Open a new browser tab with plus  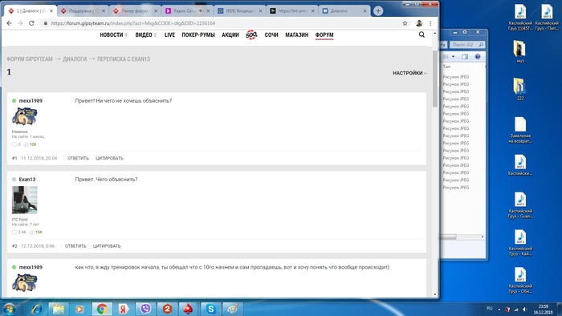click(x=378, y=10)
